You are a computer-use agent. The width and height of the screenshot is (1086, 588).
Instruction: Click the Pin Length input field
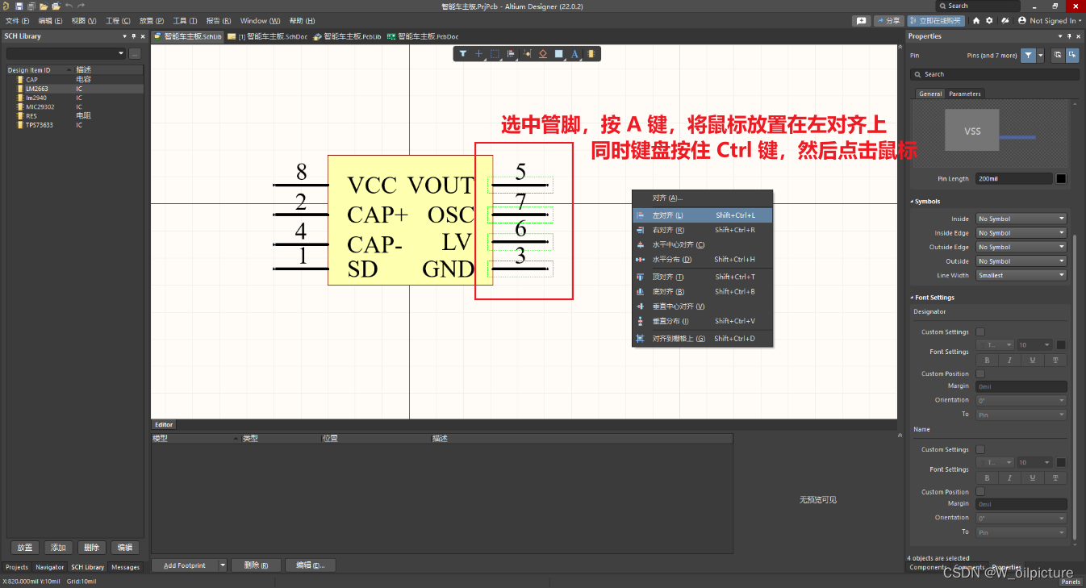(1014, 178)
